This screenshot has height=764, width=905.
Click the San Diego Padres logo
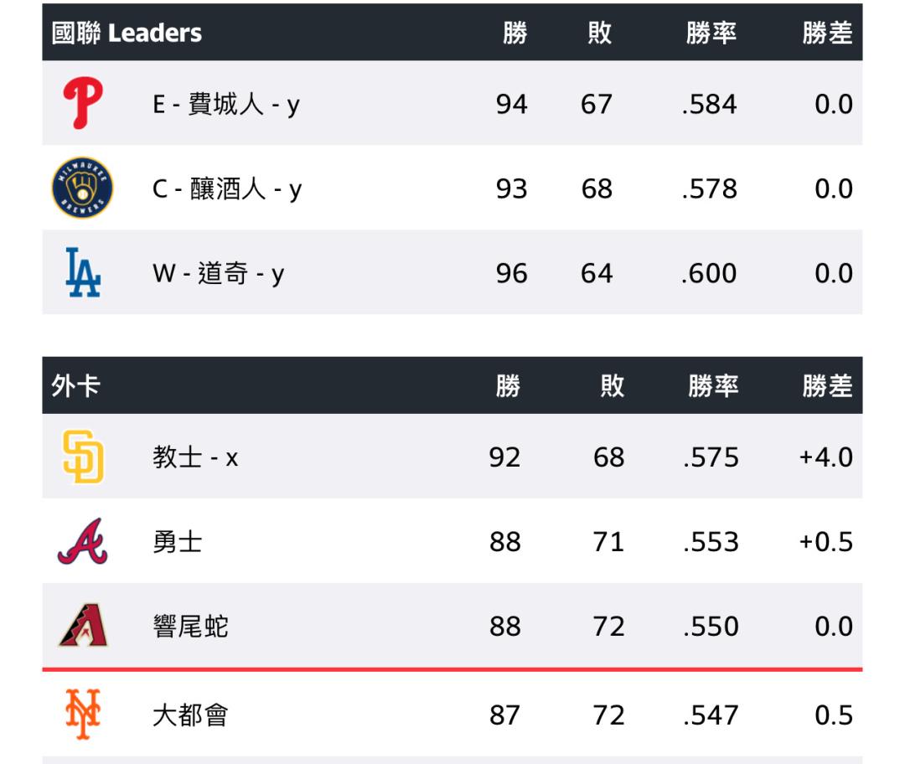[x=83, y=457]
